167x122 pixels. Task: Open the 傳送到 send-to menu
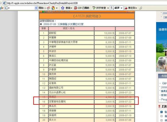pyautogui.click(x=131, y=8)
